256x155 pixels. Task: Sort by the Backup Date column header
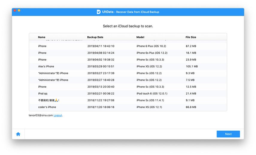[x=95, y=37]
